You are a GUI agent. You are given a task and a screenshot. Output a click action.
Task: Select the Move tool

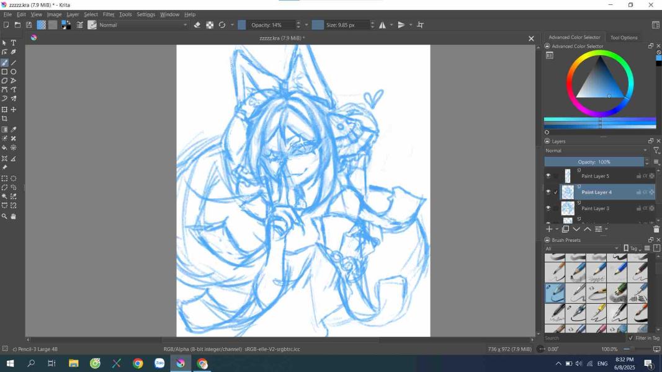(14, 110)
